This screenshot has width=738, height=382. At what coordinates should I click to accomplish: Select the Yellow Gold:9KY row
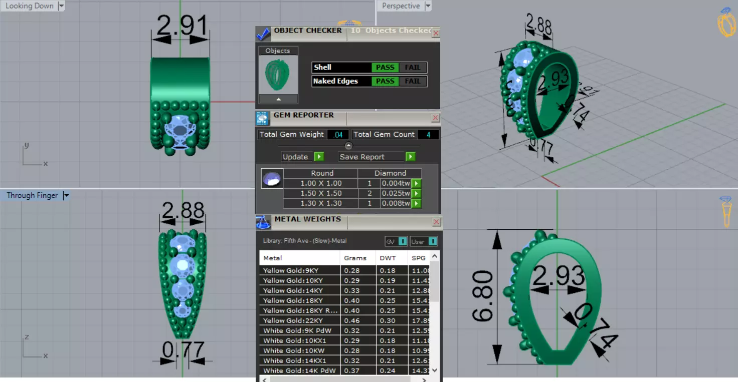pos(344,270)
